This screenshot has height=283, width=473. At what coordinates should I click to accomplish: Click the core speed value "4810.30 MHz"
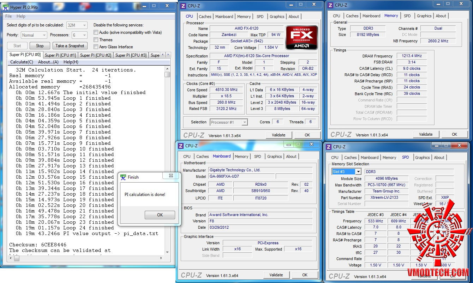click(227, 90)
